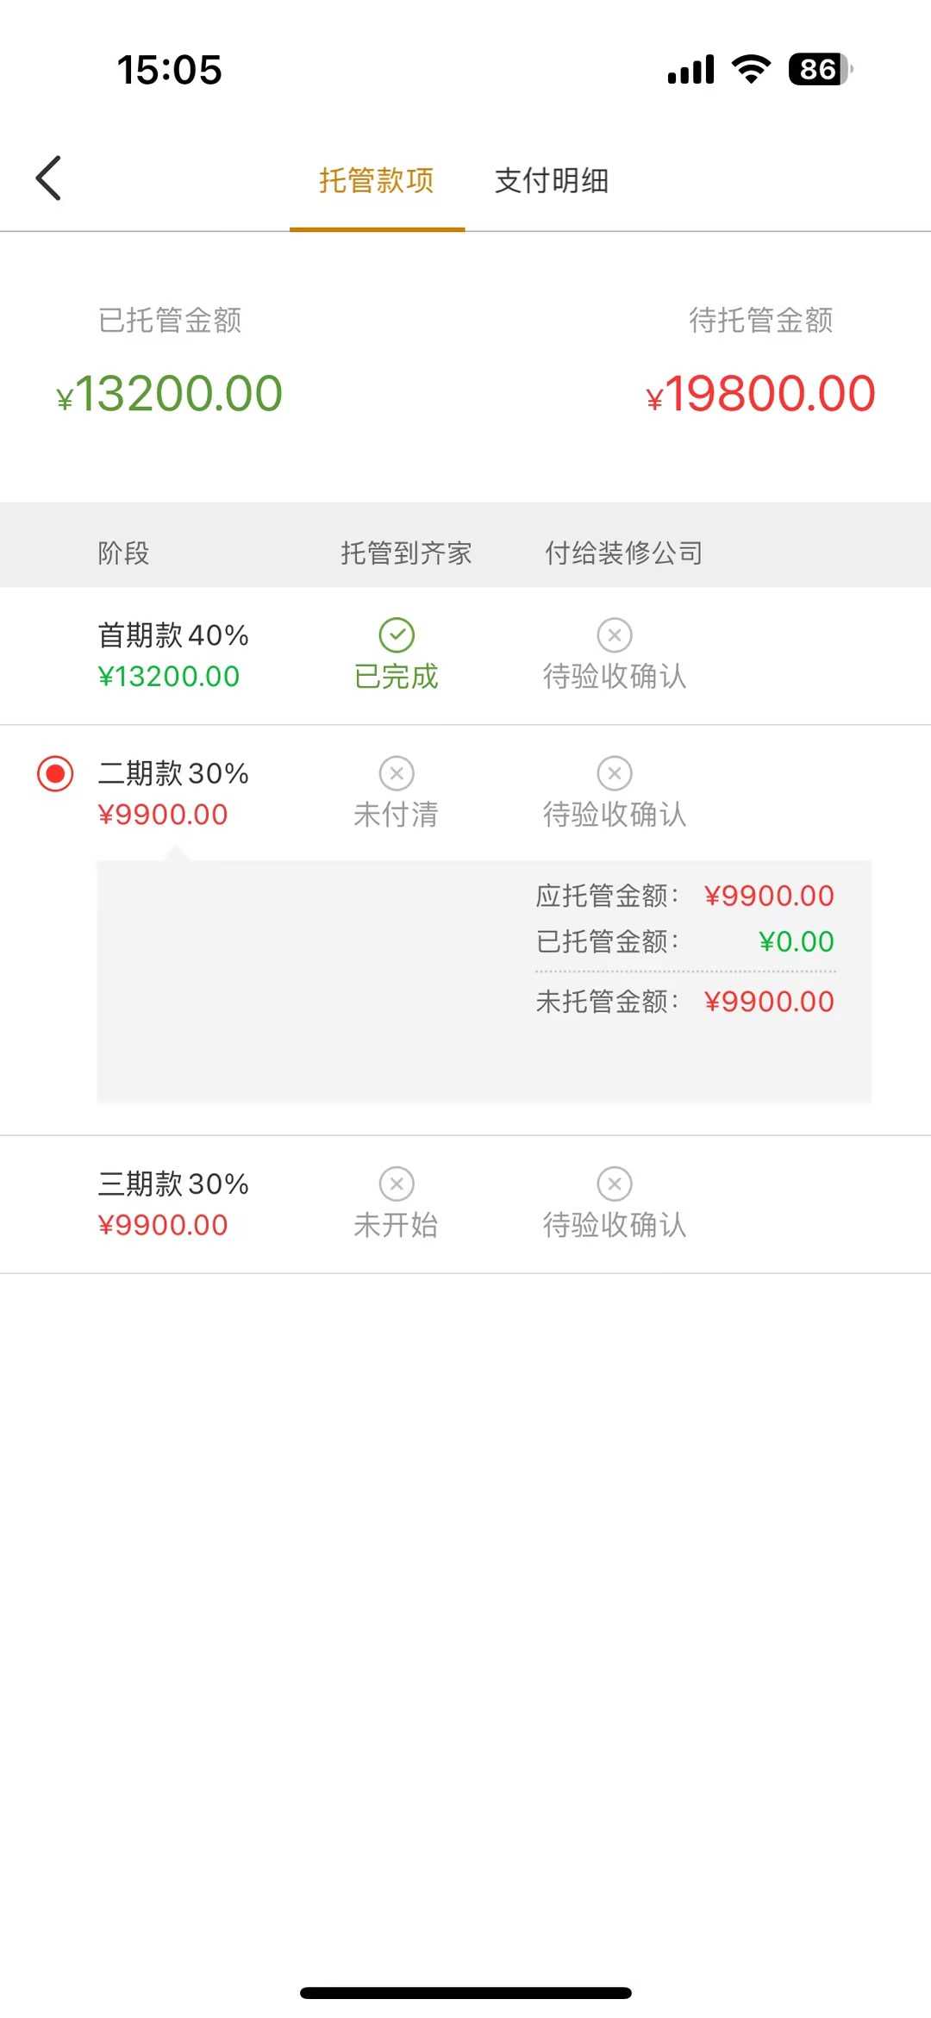Tap the 已完成 status text
This screenshot has height=2018, width=931.
coord(397,677)
